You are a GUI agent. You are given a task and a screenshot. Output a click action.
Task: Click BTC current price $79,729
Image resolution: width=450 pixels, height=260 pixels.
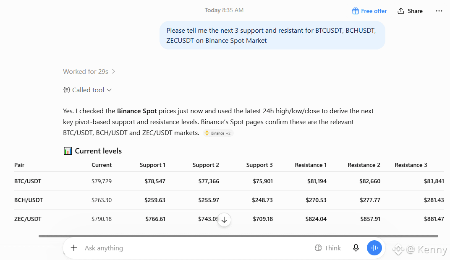[x=102, y=181]
